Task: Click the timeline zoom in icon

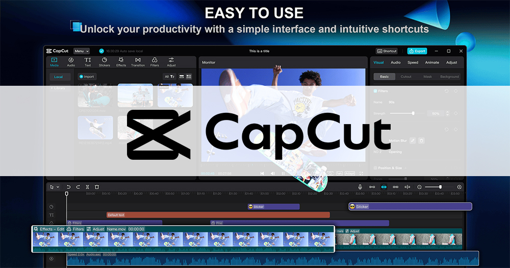Action: coord(460,187)
